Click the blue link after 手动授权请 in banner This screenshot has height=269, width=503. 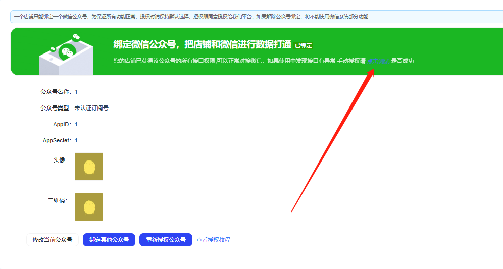tap(378, 61)
